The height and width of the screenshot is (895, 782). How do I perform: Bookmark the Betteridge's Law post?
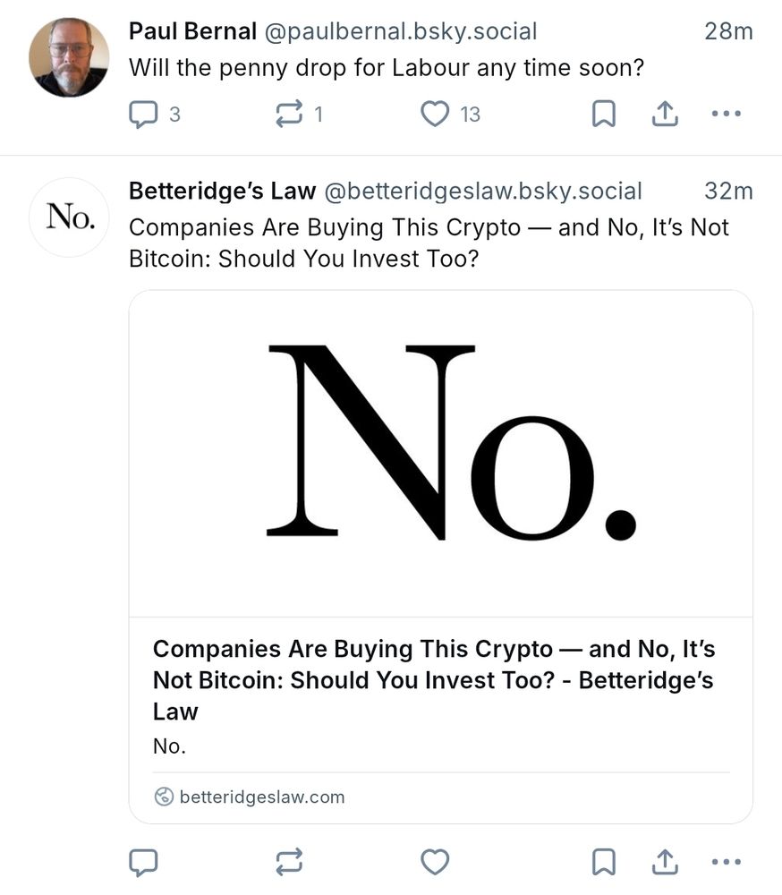(603, 862)
